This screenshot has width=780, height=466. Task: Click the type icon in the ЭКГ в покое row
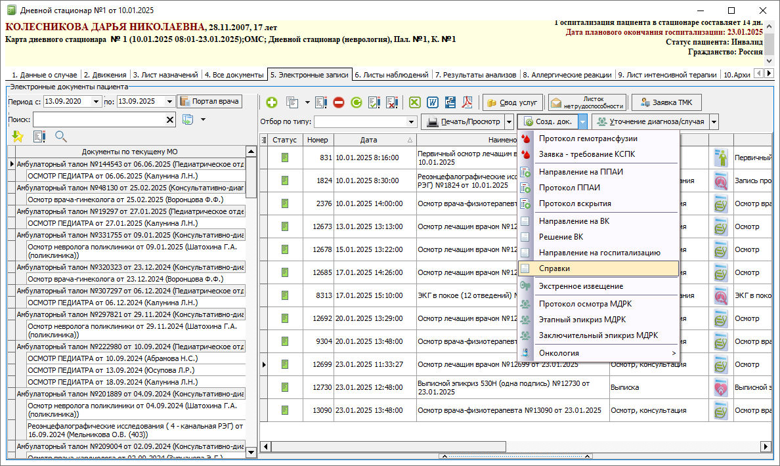coord(721,295)
